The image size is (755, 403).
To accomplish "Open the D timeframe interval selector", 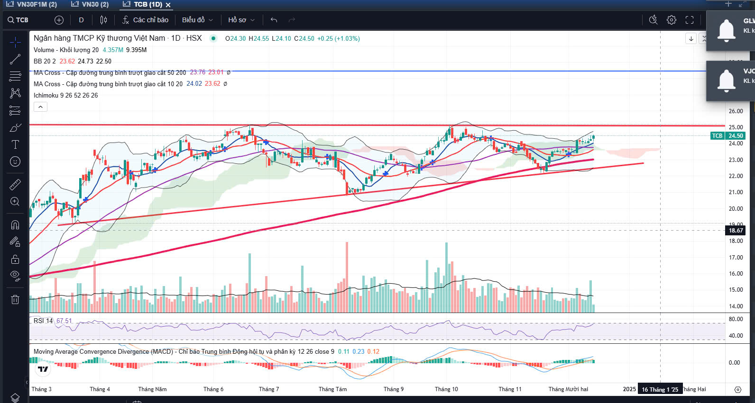I will coord(81,20).
